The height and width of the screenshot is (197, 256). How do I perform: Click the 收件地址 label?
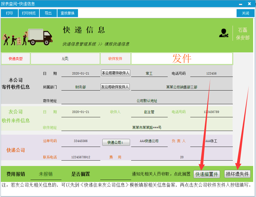tap(50, 128)
